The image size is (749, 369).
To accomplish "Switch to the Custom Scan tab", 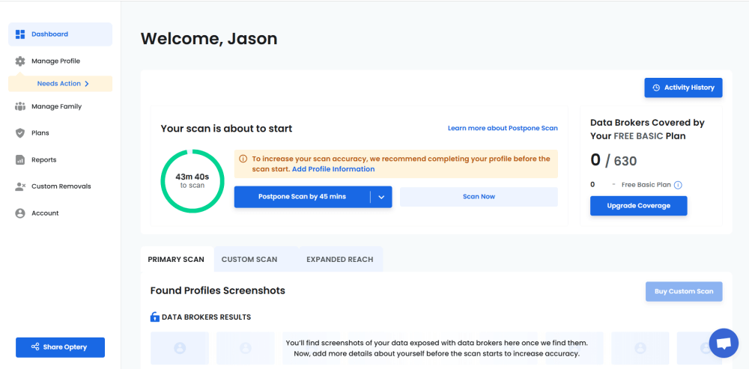I will [x=249, y=260].
